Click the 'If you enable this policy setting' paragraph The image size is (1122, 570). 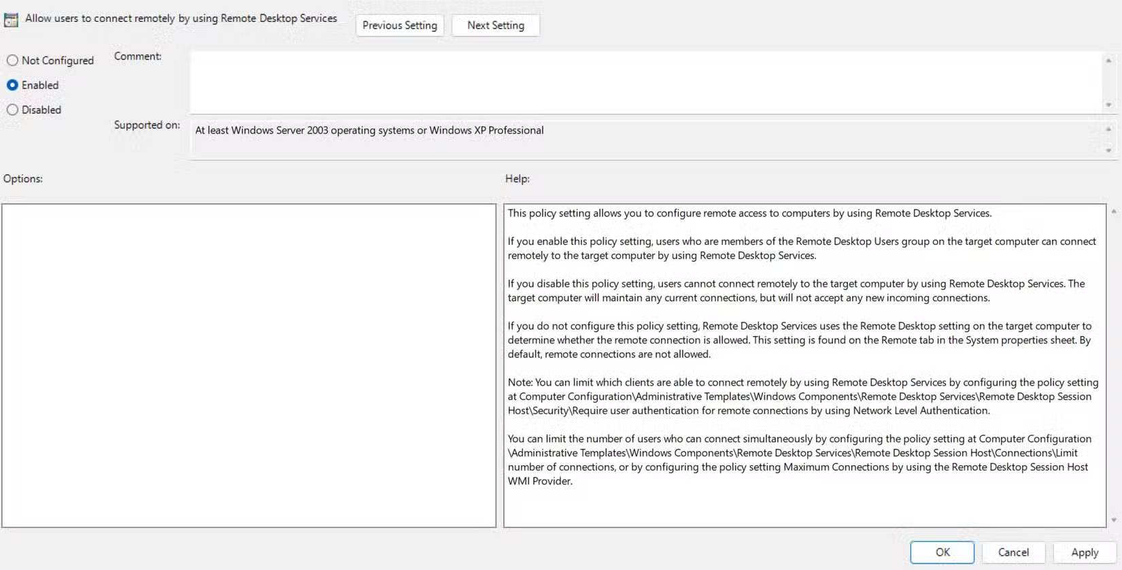click(802, 248)
